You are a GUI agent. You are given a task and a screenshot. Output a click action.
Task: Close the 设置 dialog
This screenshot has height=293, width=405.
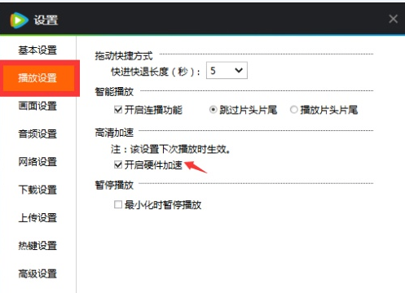(x=393, y=19)
